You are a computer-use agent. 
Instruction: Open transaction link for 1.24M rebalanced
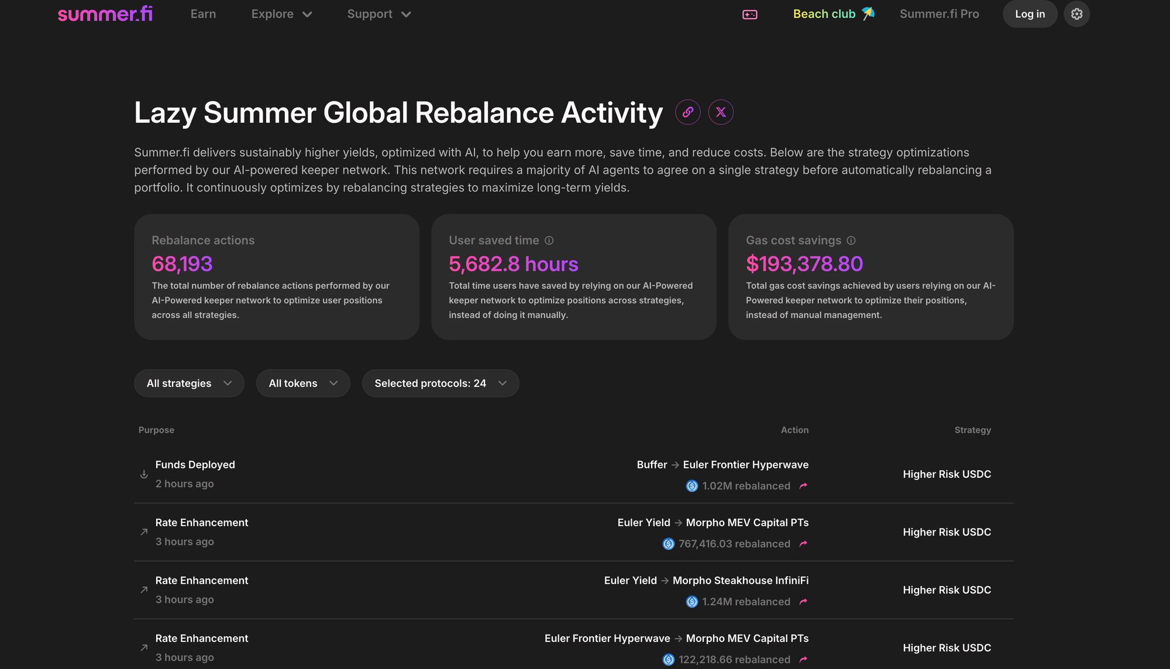803,602
